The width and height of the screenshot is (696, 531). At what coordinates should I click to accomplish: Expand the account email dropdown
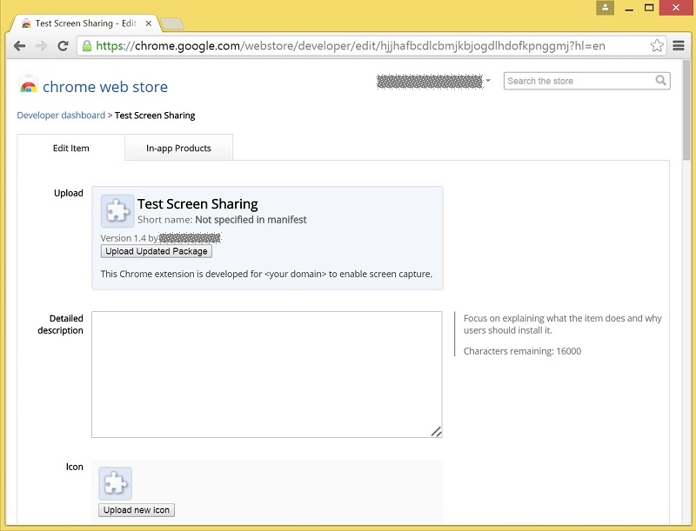(x=488, y=81)
